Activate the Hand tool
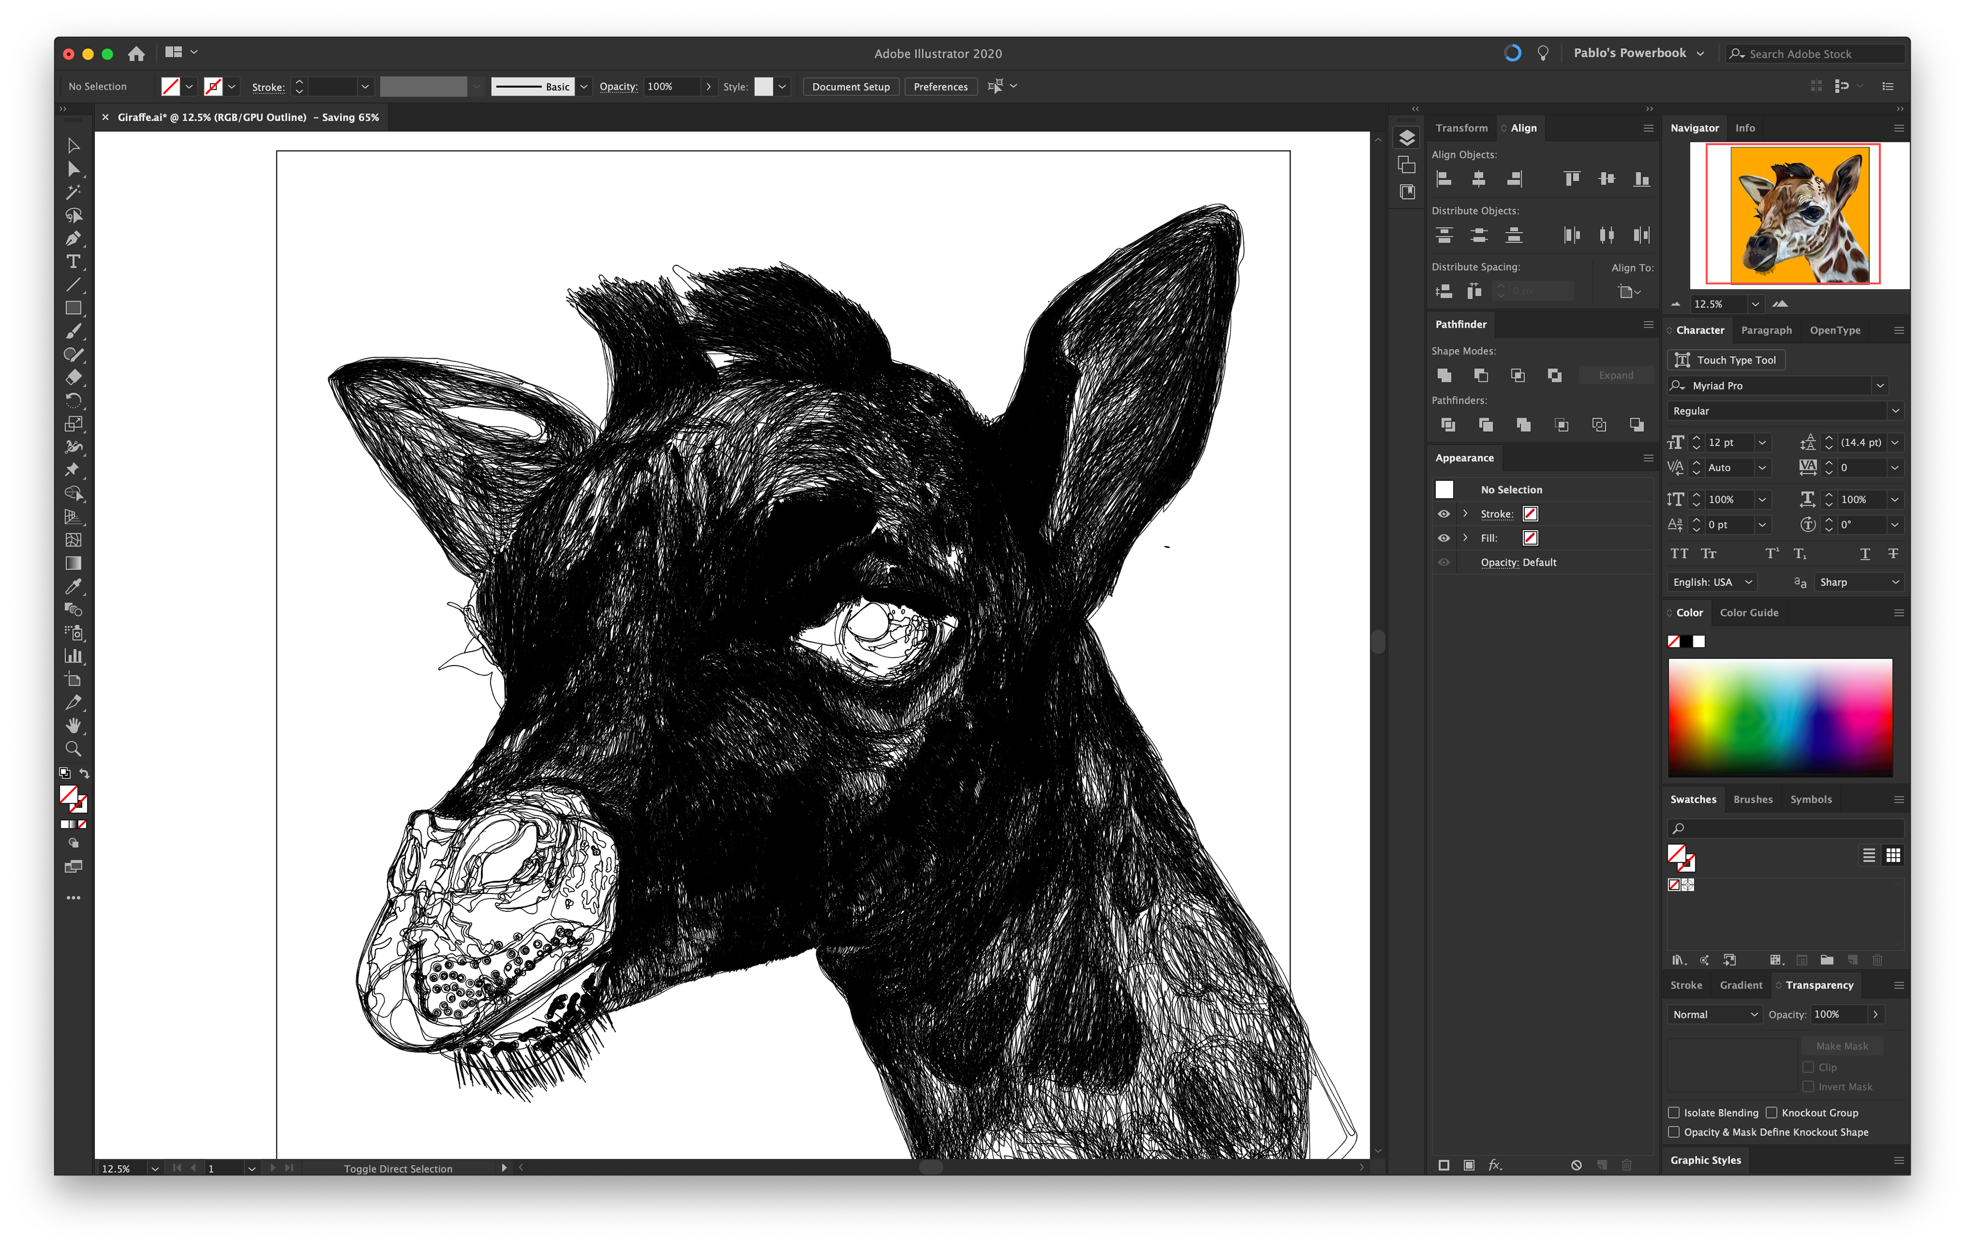The width and height of the screenshot is (1965, 1247). click(x=73, y=726)
